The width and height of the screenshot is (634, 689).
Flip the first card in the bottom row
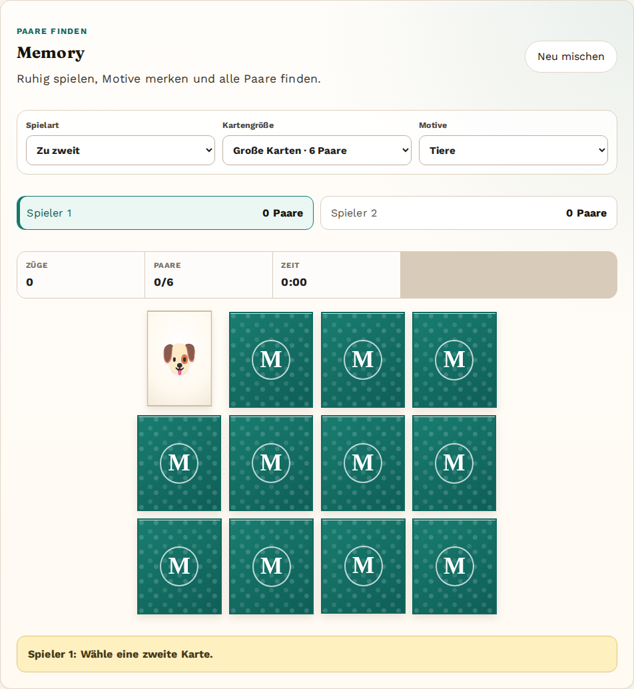coord(179,566)
